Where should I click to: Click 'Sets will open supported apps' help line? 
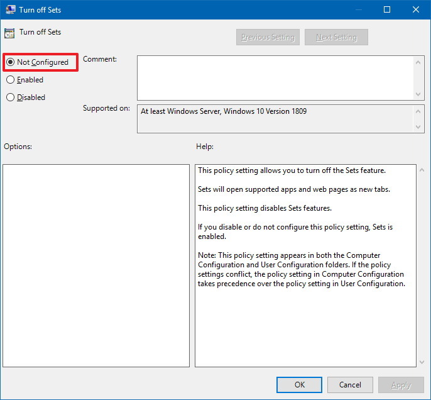pos(294,189)
